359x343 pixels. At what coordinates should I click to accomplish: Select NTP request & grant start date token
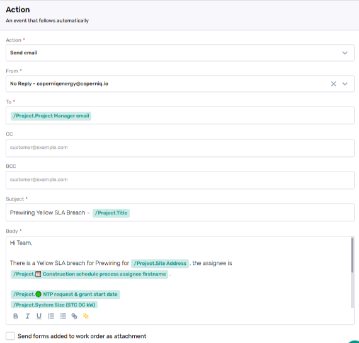pos(66,294)
